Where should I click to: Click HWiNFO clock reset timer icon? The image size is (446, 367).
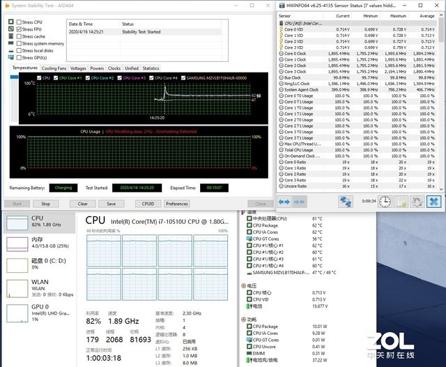click(x=385, y=202)
